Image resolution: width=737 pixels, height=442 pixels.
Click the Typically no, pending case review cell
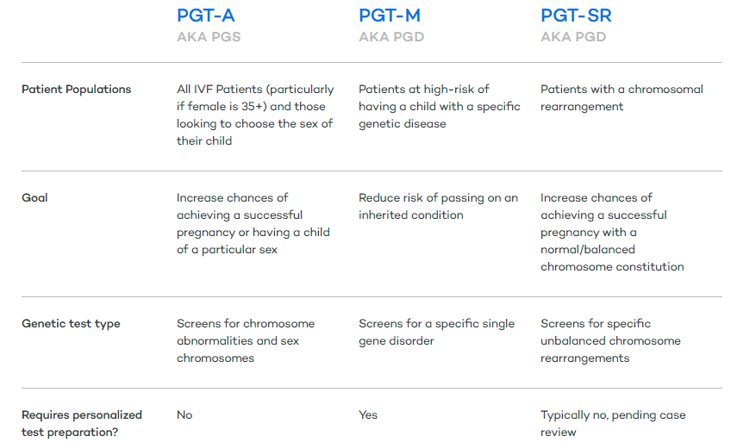pos(613,424)
